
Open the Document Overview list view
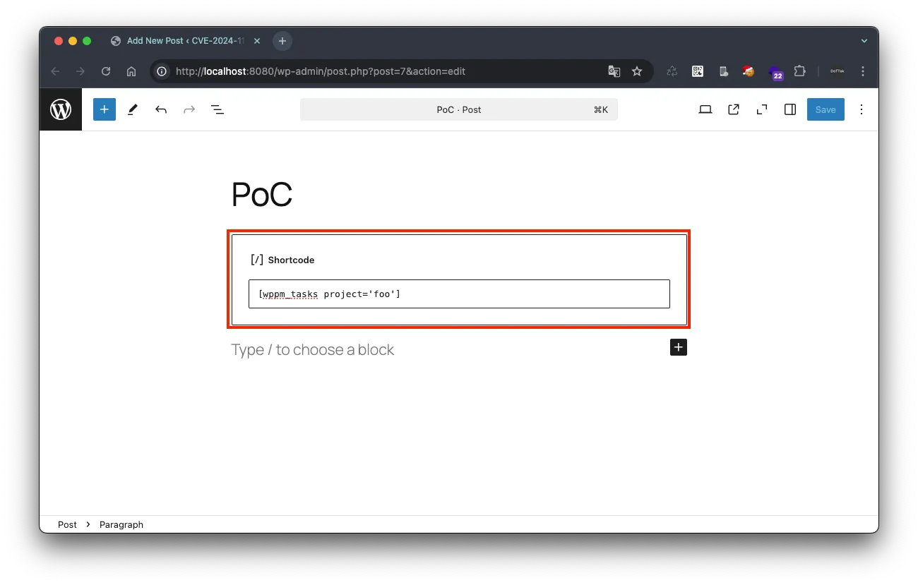[x=217, y=109]
